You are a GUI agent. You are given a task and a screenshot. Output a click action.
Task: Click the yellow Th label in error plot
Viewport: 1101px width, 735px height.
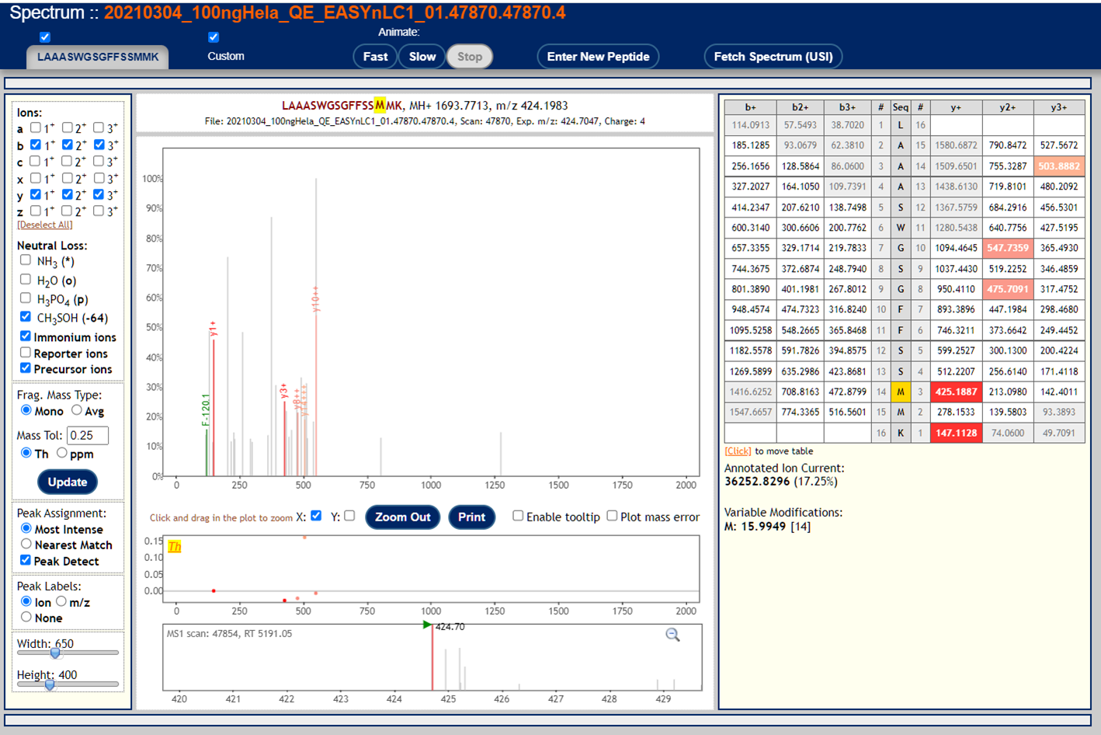click(175, 546)
